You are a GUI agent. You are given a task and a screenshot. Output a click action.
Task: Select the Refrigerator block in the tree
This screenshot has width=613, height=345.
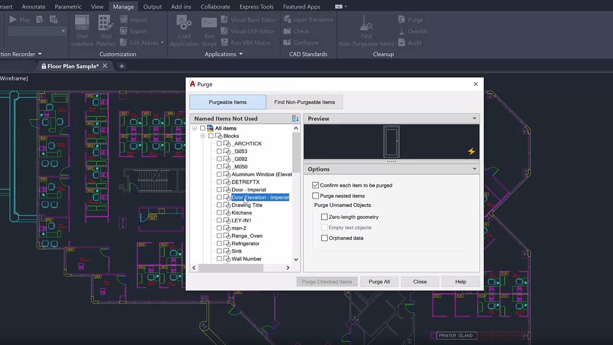tap(245, 244)
